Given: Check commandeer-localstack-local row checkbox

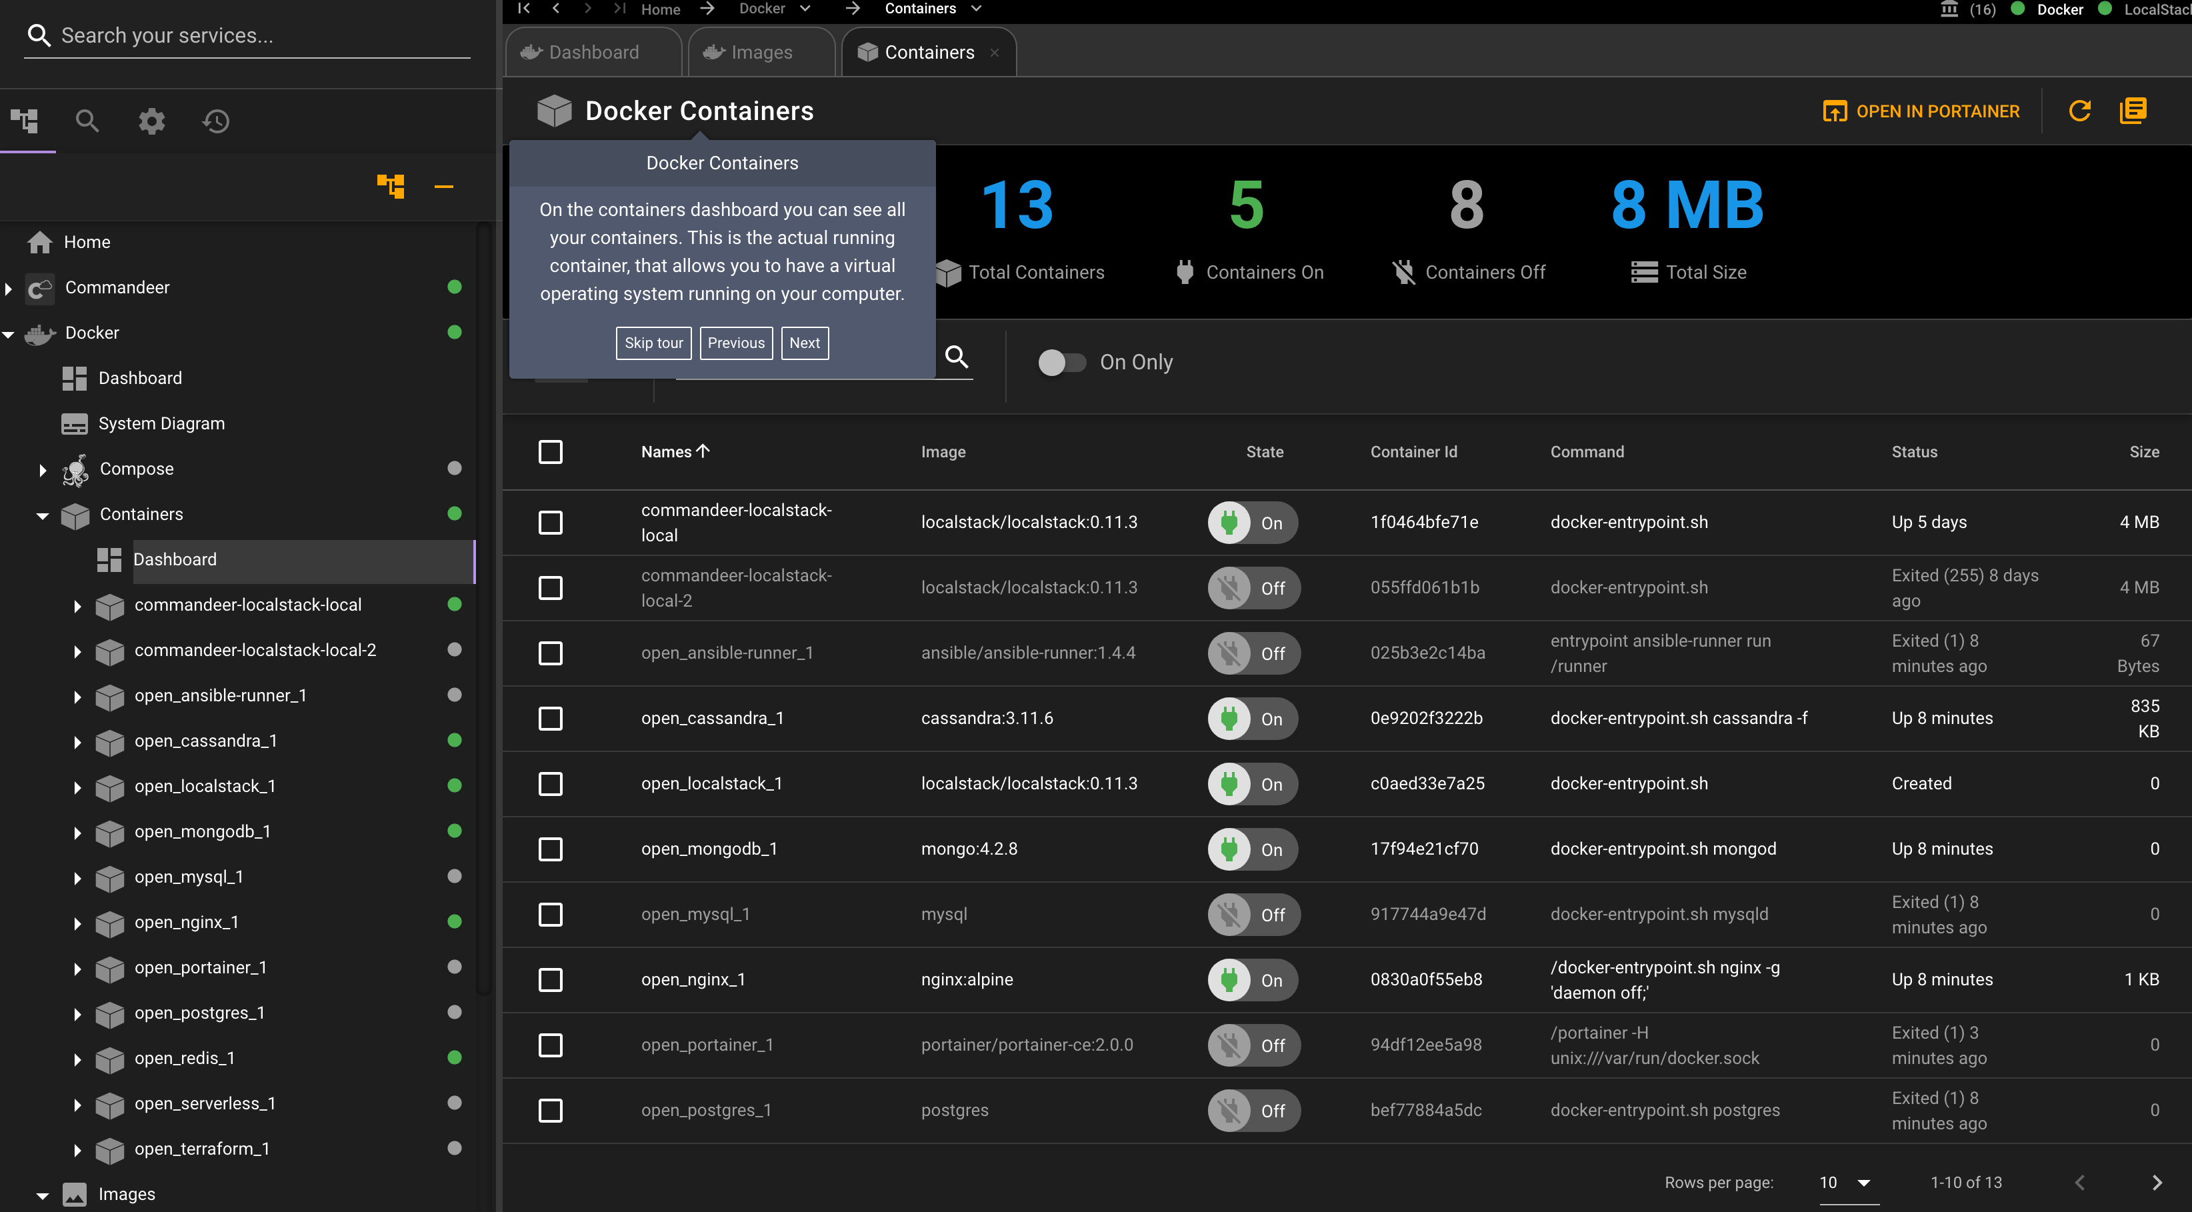Looking at the screenshot, I should [551, 523].
